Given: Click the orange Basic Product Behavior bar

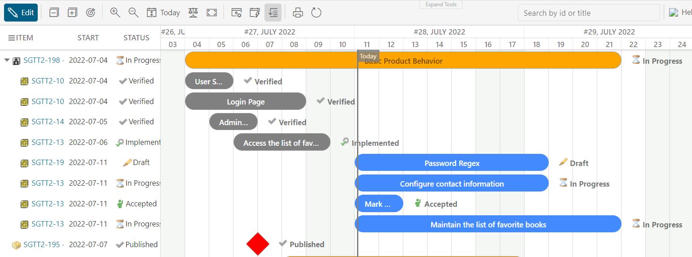Looking at the screenshot, I should pos(403,60).
